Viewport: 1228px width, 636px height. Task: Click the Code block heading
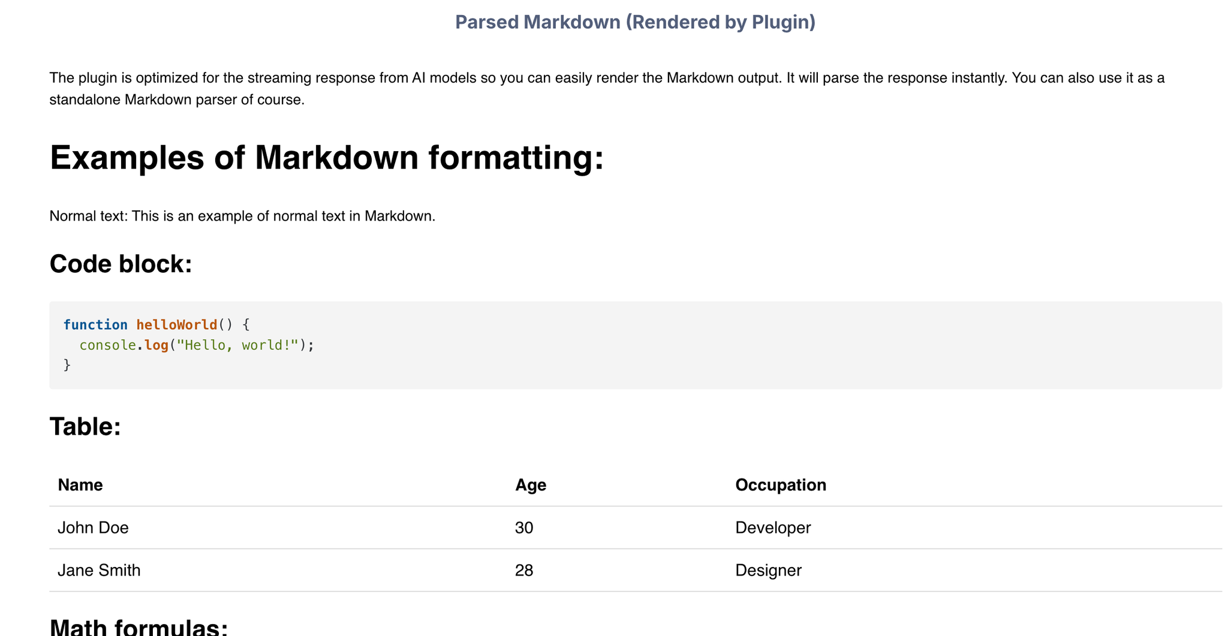point(121,264)
